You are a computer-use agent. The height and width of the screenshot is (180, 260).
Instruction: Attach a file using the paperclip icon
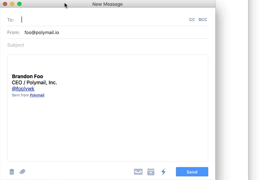point(22,172)
